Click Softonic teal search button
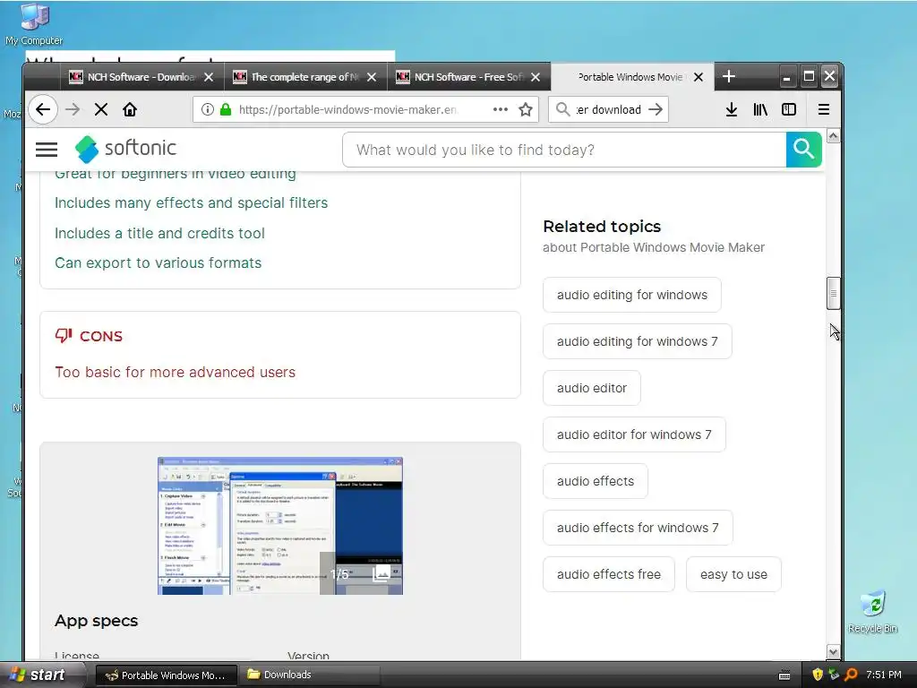The image size is (917, 688). click(x=803, y=150)
